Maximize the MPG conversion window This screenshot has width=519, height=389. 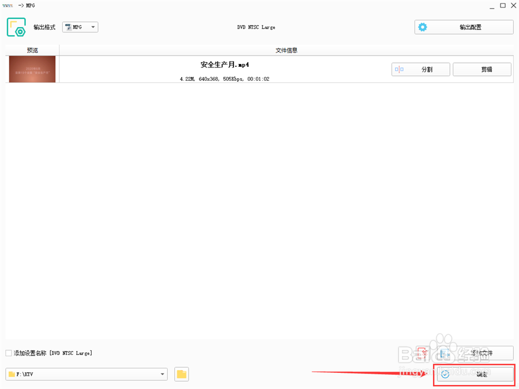coord(503,6)
